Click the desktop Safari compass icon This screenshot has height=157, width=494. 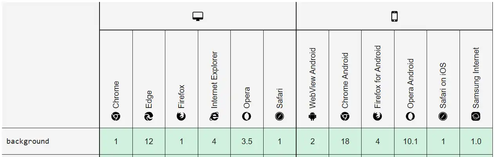279,116
